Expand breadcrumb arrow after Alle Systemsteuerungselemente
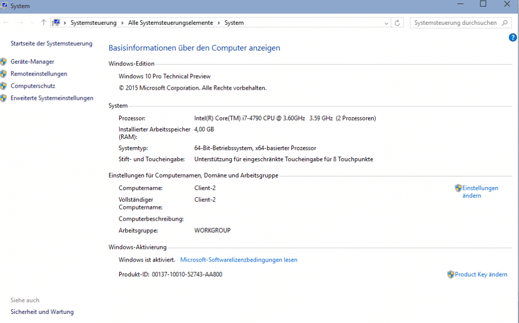The width and height of the screenshot is (519, 323). point(219,23)
